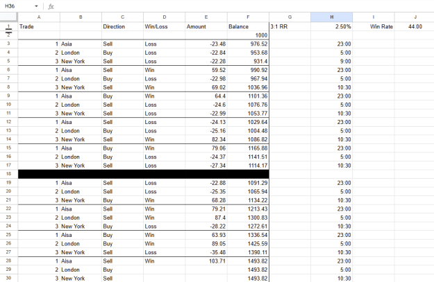The image size is (434, 282).
Task: Select column J header
Action: tap(414, 17)
